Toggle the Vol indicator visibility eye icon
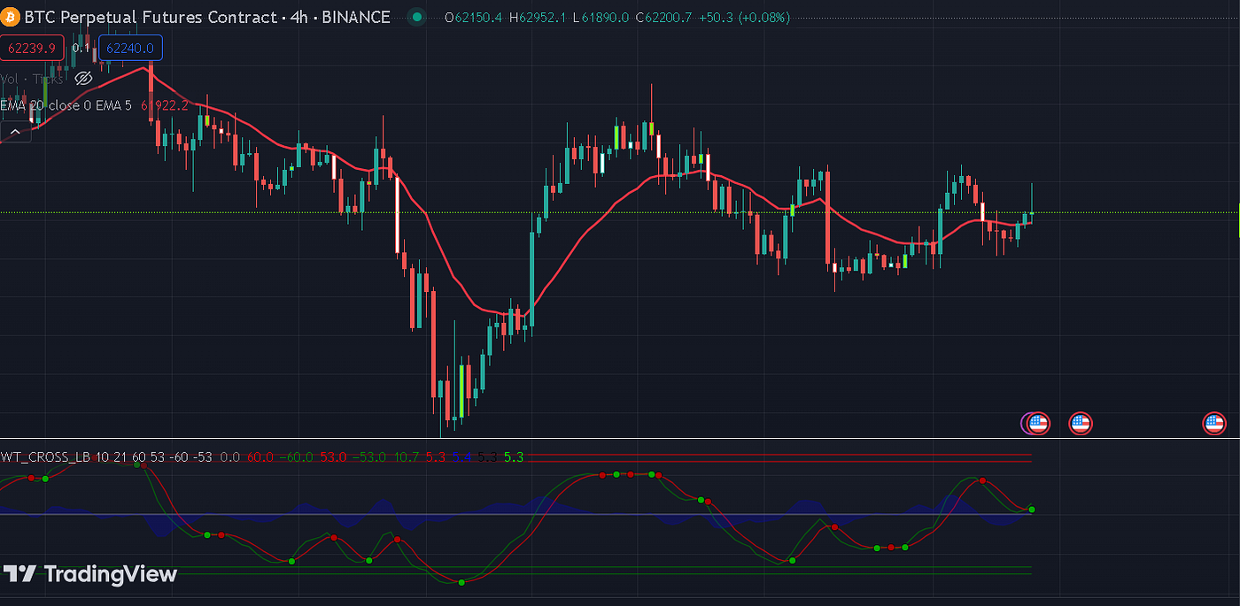Image resolution: width=1240 pixels, height=606 pixels. (83, 79)
